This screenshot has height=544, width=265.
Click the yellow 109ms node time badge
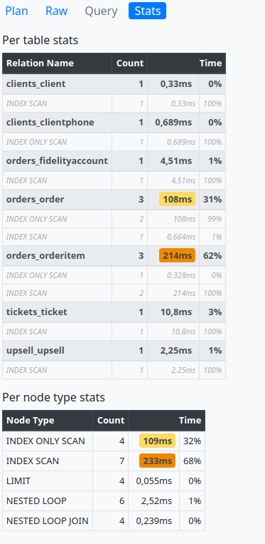point(157,441)
